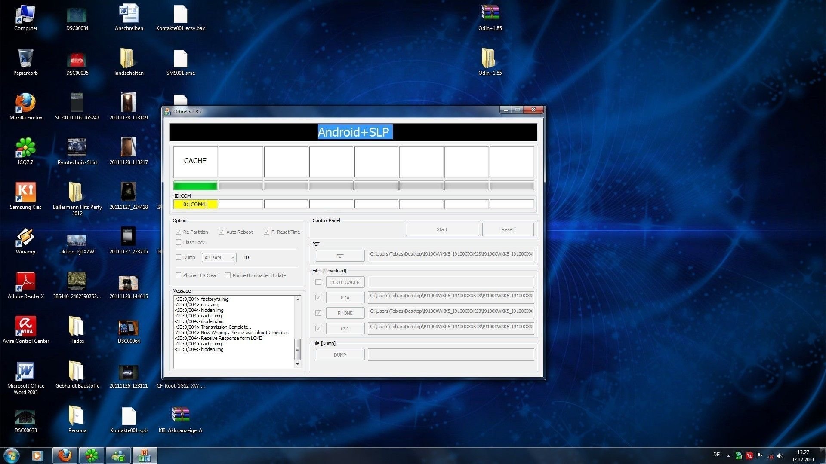This screenshot has width=826, height=464.
Task: Select the landschaften folder icon
Action: pyautogui.click(x=129, y=62)
